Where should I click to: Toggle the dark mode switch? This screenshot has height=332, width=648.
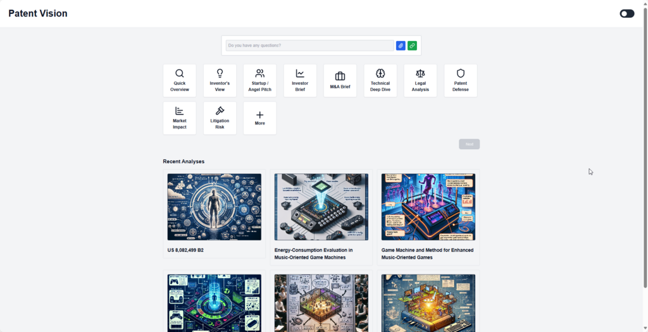(626, 13)
